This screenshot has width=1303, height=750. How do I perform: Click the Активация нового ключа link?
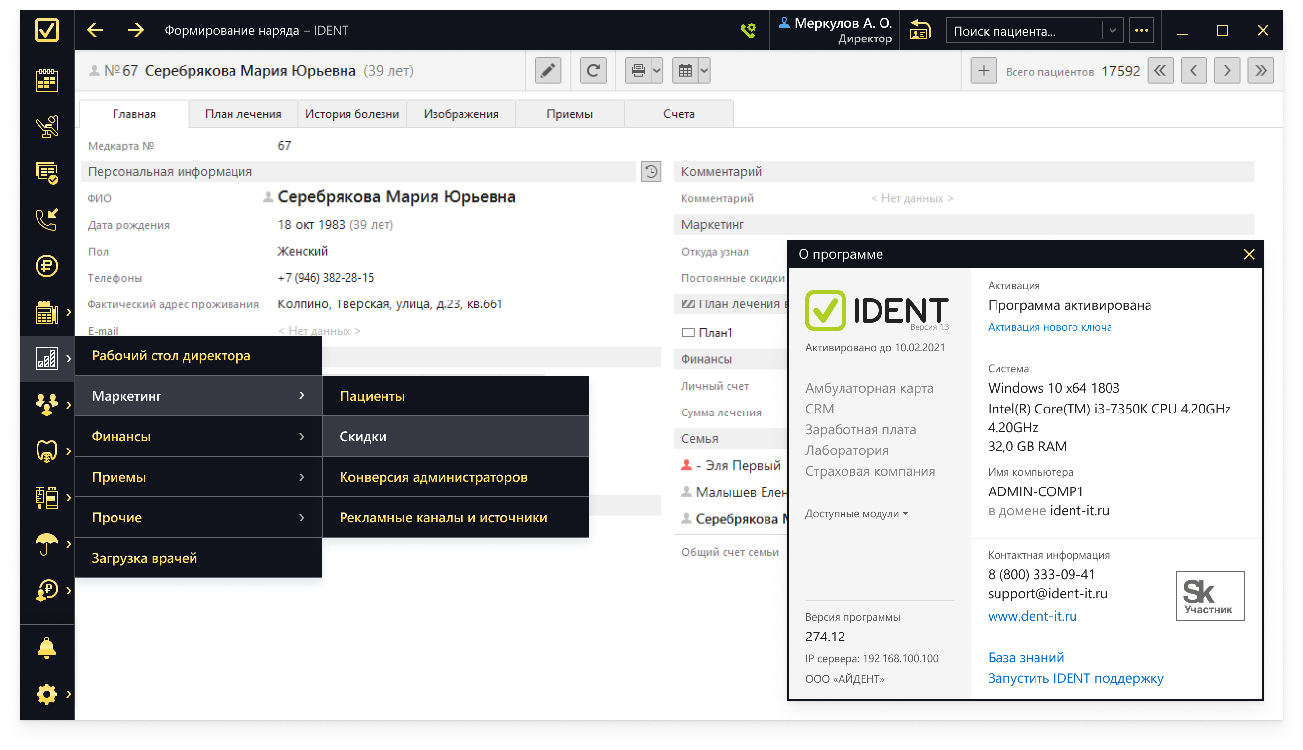click(x=1049, y=327)
